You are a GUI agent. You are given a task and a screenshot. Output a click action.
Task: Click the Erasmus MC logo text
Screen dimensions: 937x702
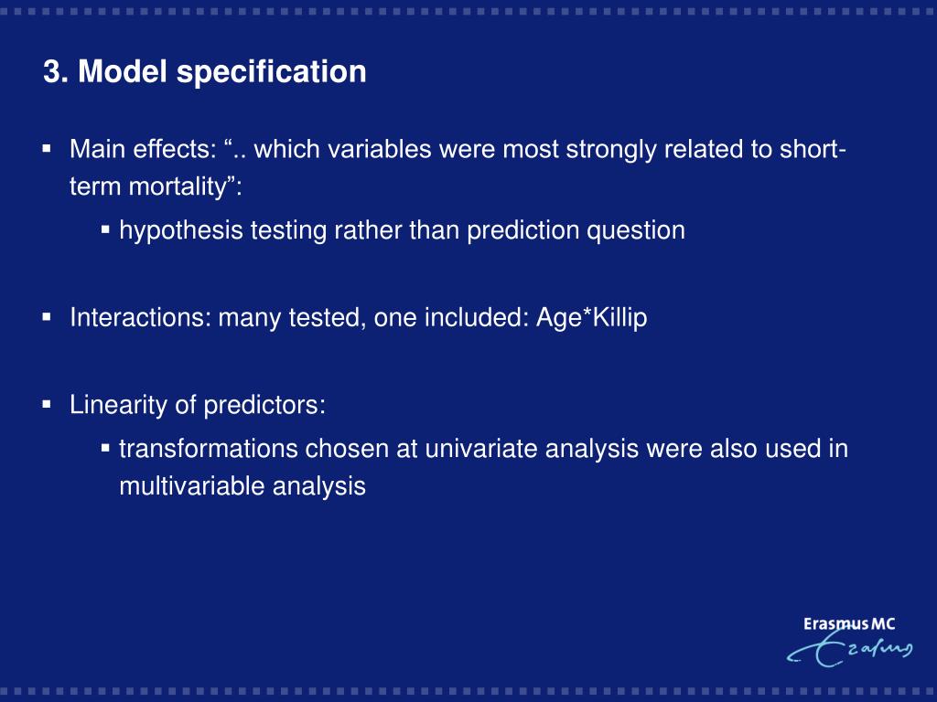[848, 623]
